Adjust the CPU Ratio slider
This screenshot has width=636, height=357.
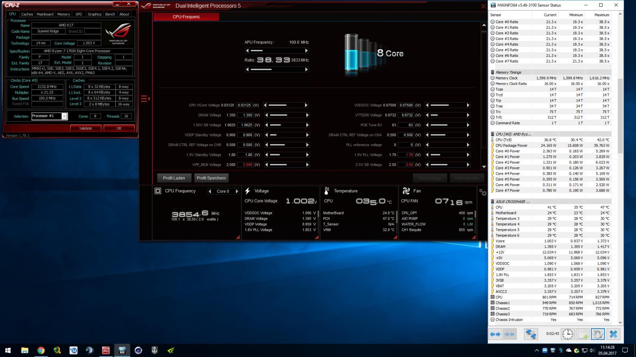click(277, 69)
